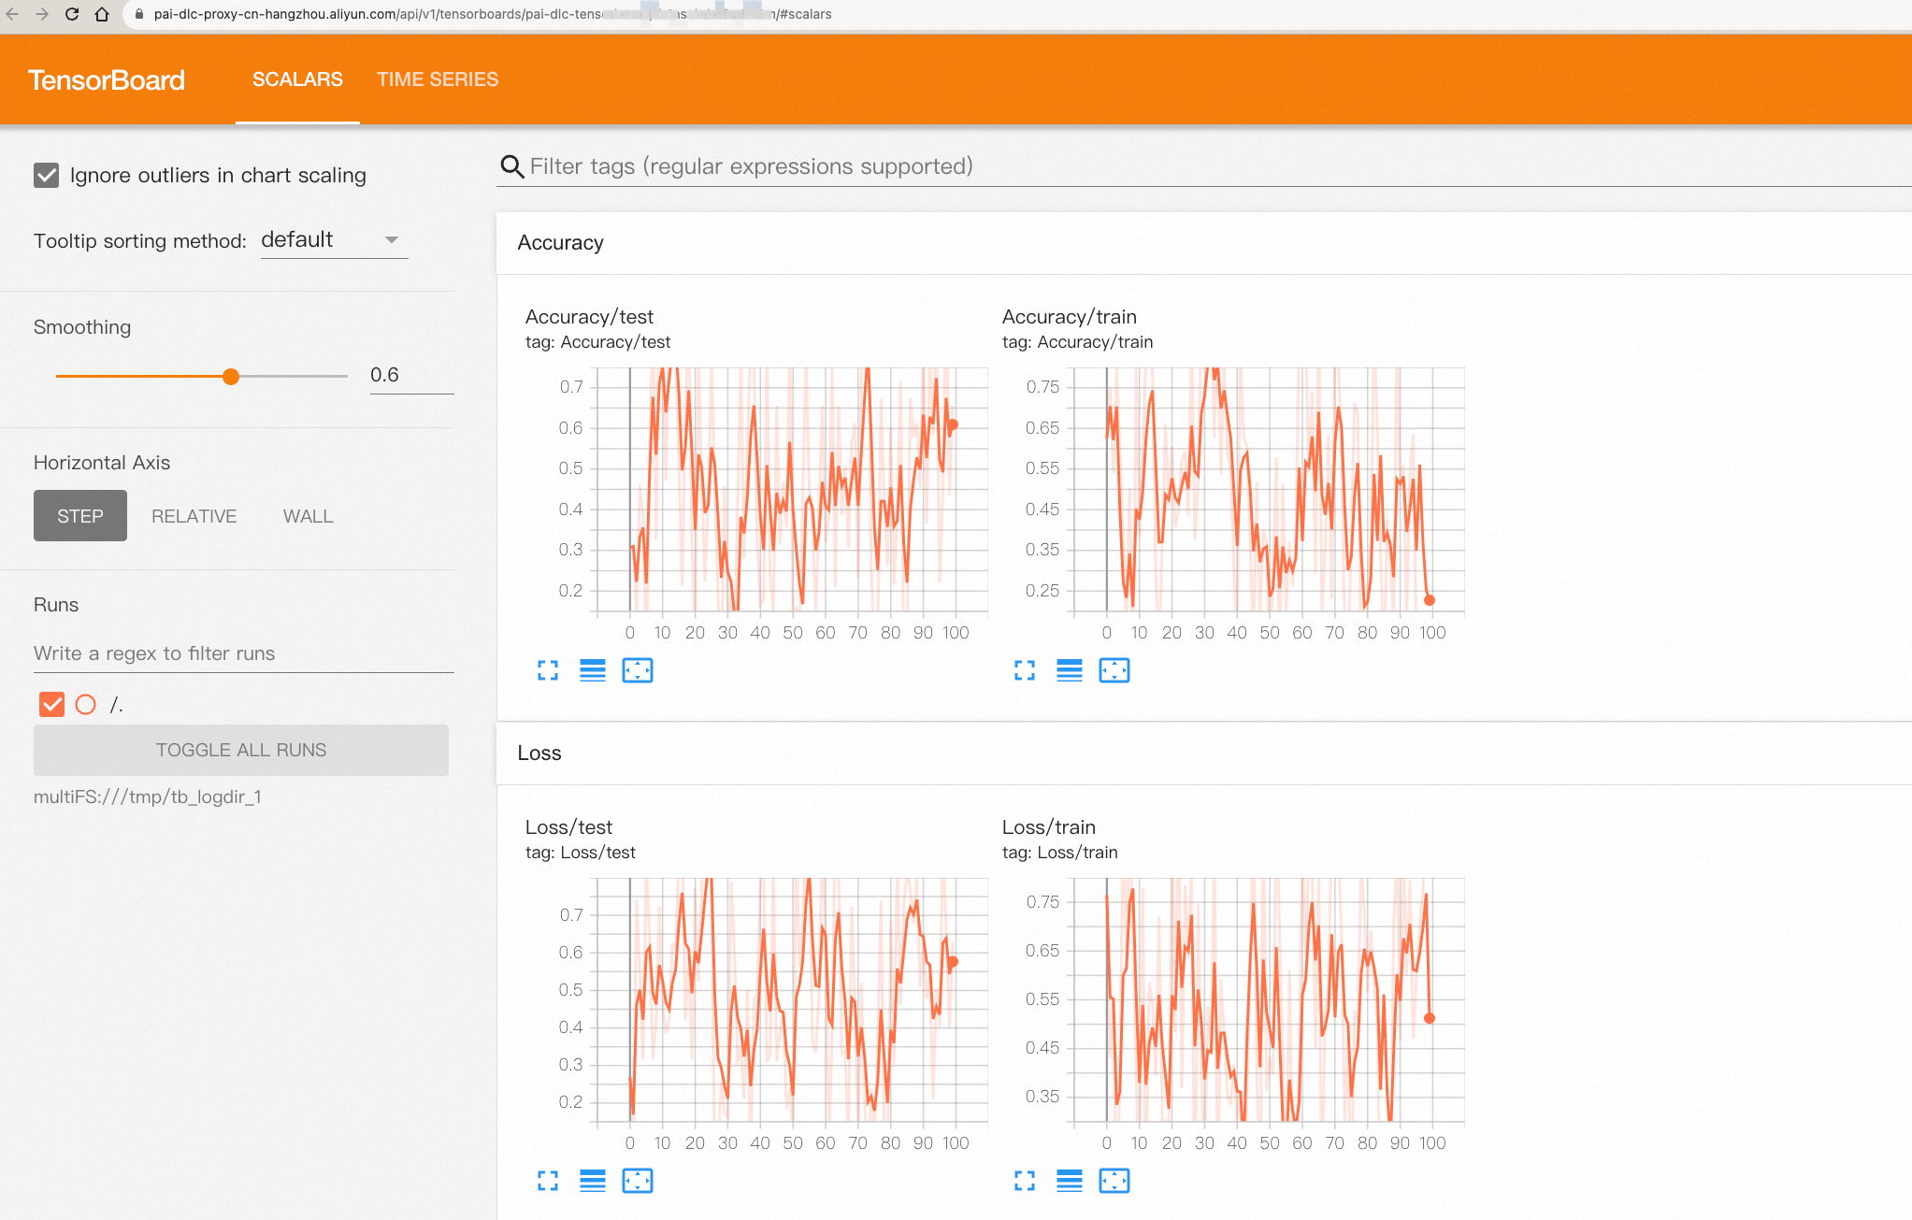Image resolution: width=1912 pixels, height=1220 pixels.
Task: Click the browser forward arrow
Action: coord(42,14)
